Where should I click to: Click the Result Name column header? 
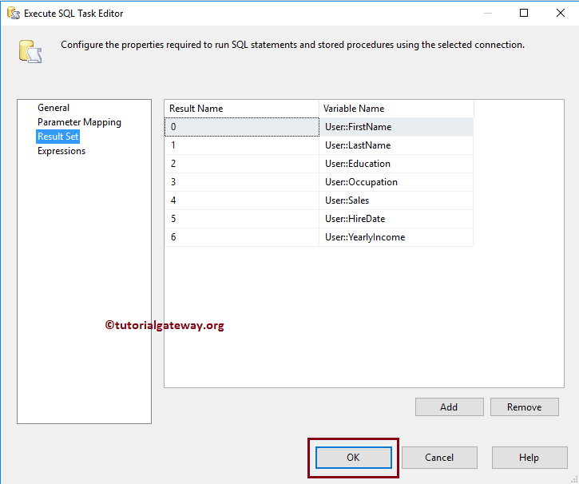[241, 109]
